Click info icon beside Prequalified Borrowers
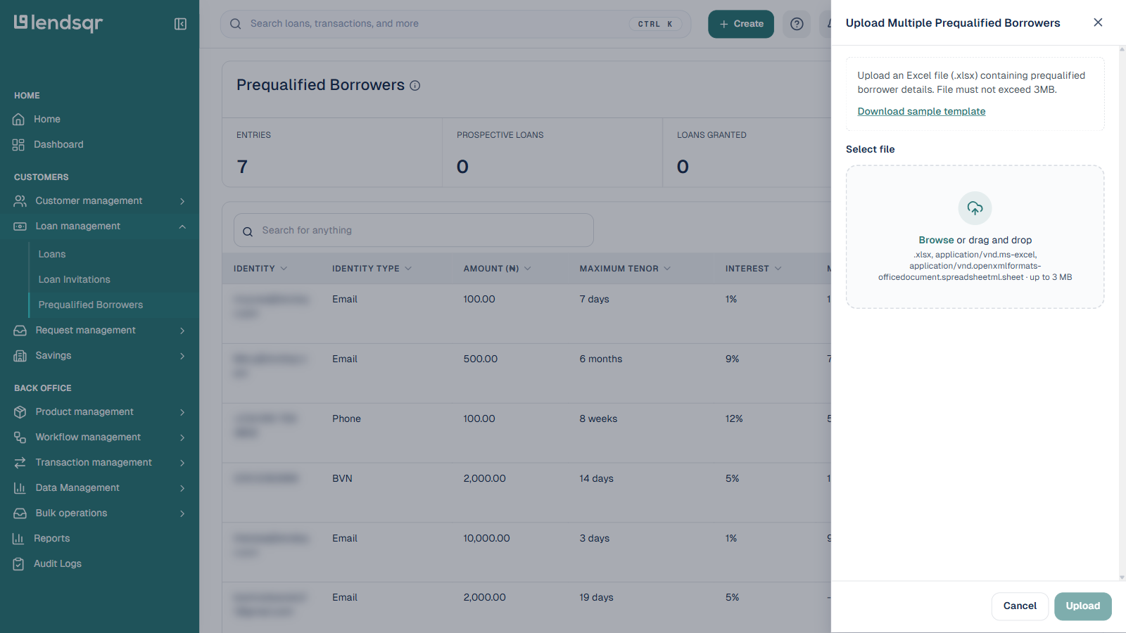 click(x=415, y=86)
